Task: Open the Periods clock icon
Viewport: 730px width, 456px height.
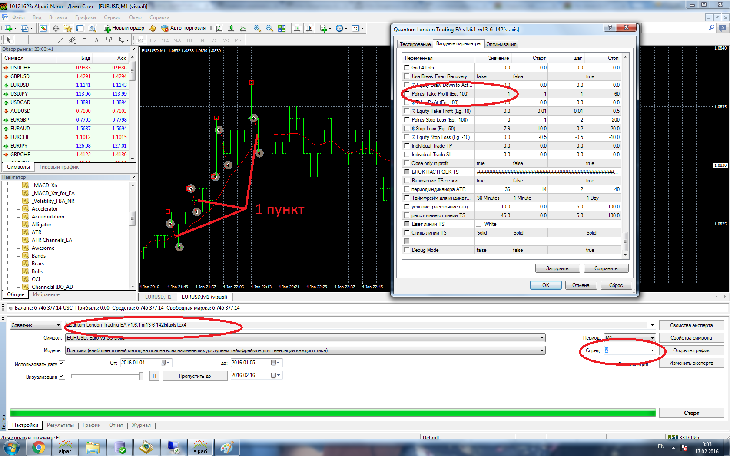Action: click(340, 28)
